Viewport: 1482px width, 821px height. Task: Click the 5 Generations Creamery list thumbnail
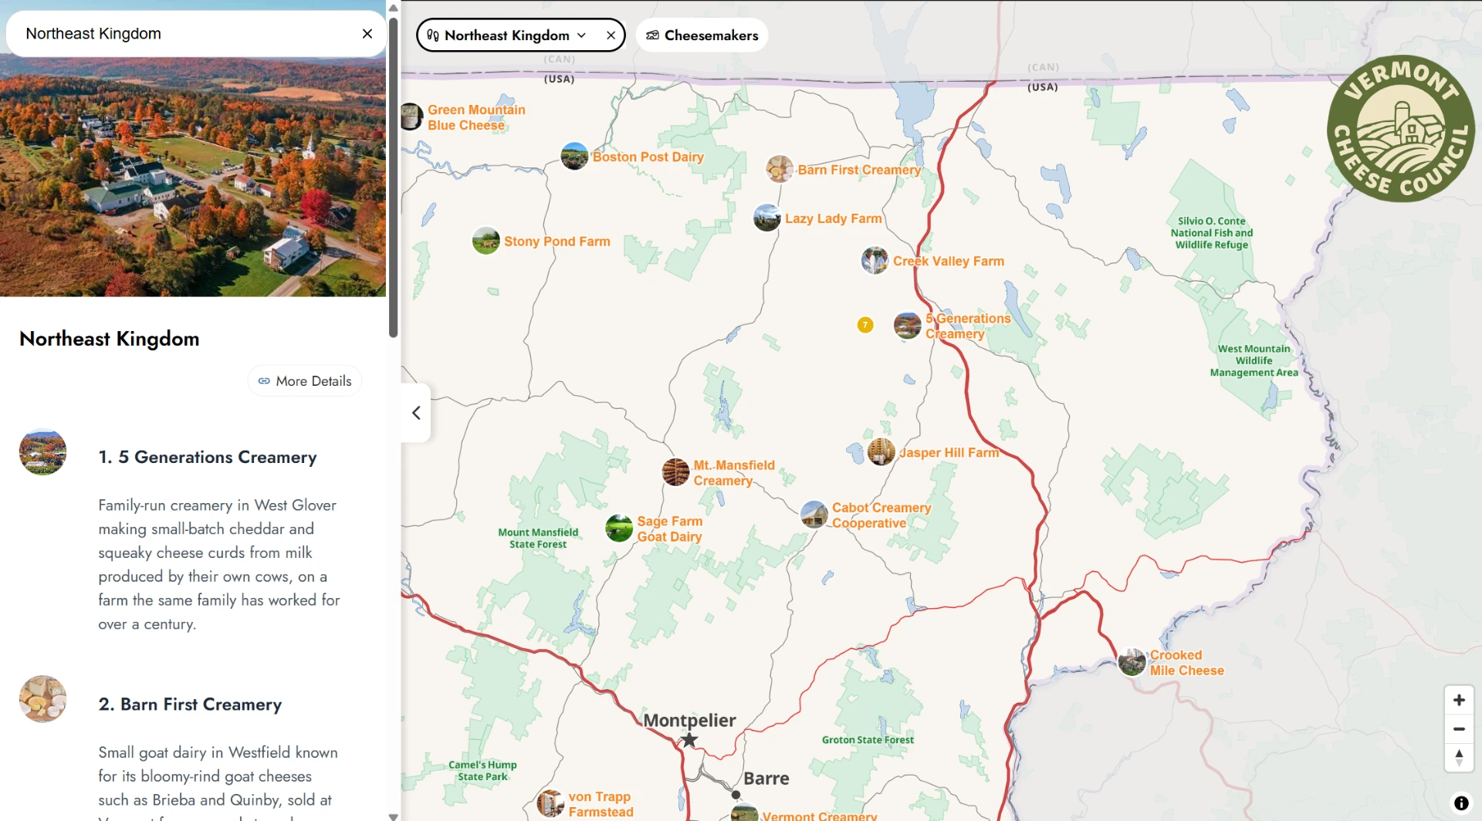[42, 452]
